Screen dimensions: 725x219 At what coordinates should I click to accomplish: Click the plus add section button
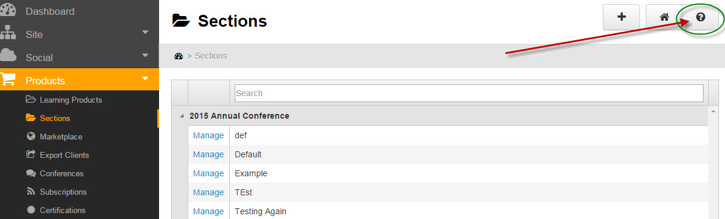tap(621, 17)
